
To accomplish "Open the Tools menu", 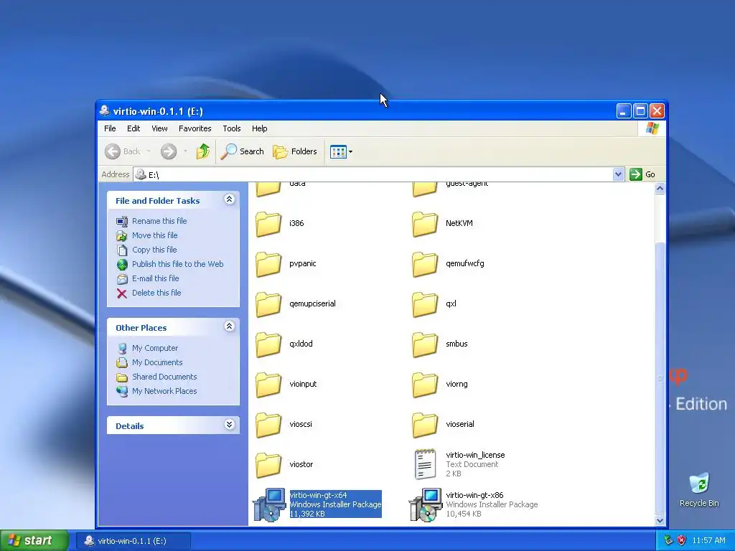I will click(232, 128).
